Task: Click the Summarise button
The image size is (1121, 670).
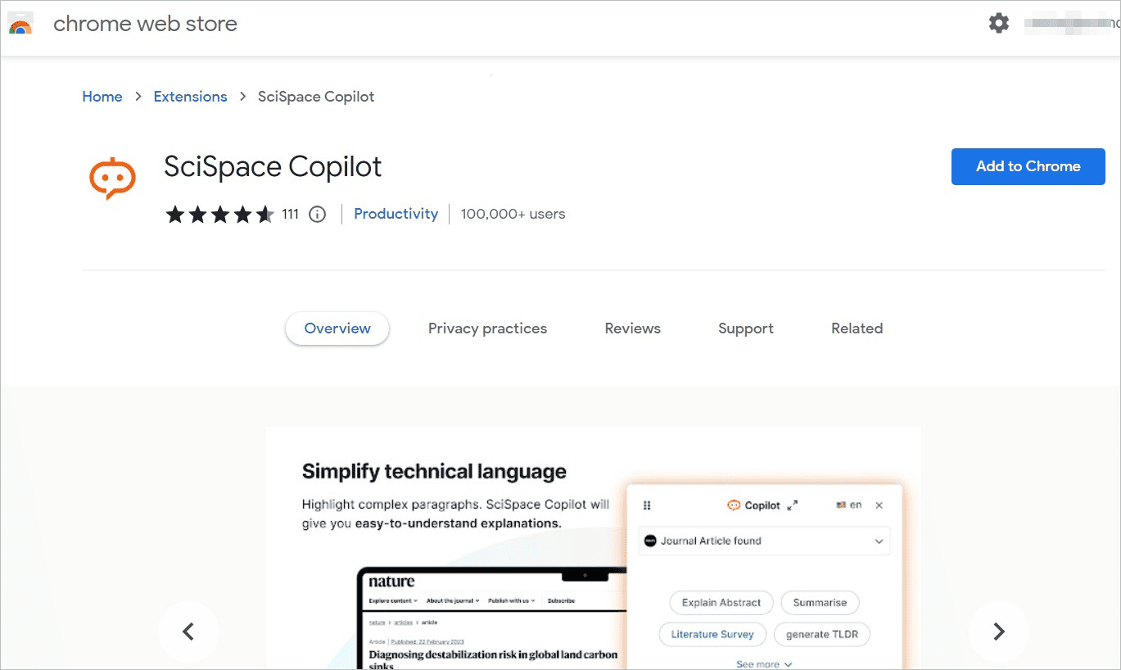Action: click(820, 603)
